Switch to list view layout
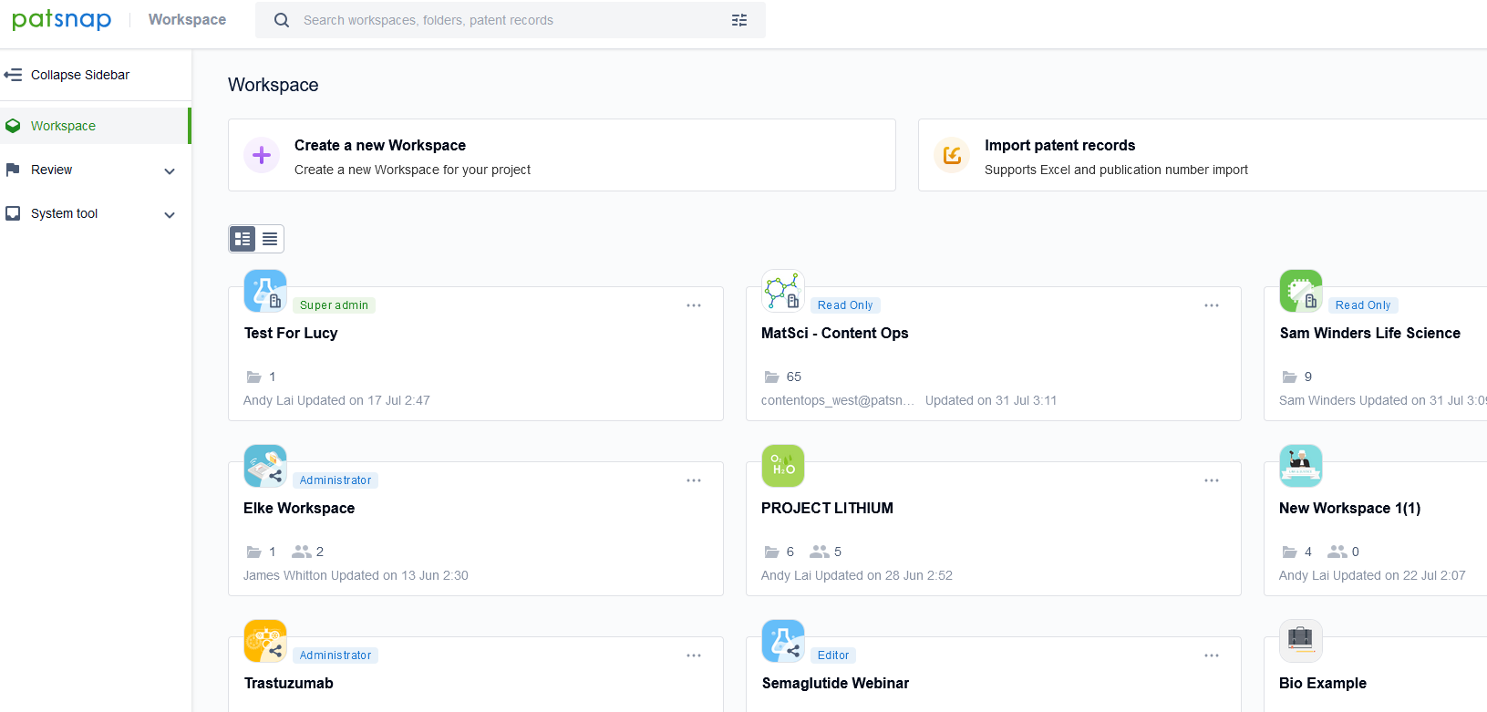The image size is (1487, 712). click(270, 239)
